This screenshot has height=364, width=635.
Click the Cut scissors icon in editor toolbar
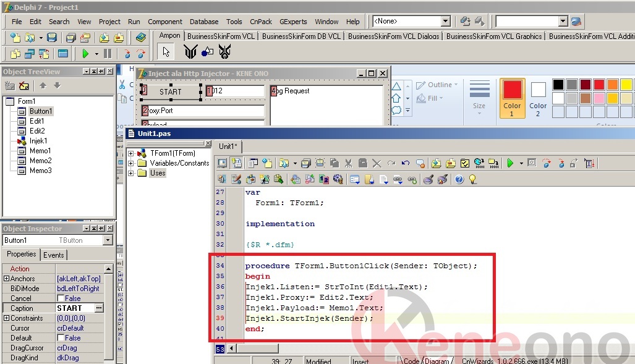(348, 163)
